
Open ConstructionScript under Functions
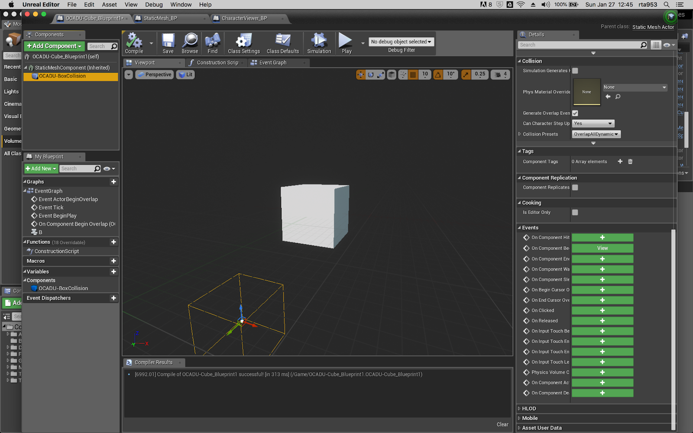pyautogui.click(x=57, y=251)
